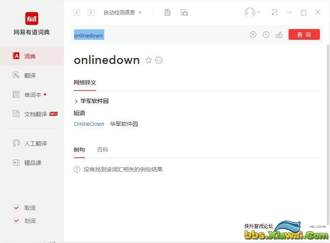Open 文档翻译 document translation in sidebar
Image resolution: width=330 pixels, height=243 pixels.
pos(32,114)
